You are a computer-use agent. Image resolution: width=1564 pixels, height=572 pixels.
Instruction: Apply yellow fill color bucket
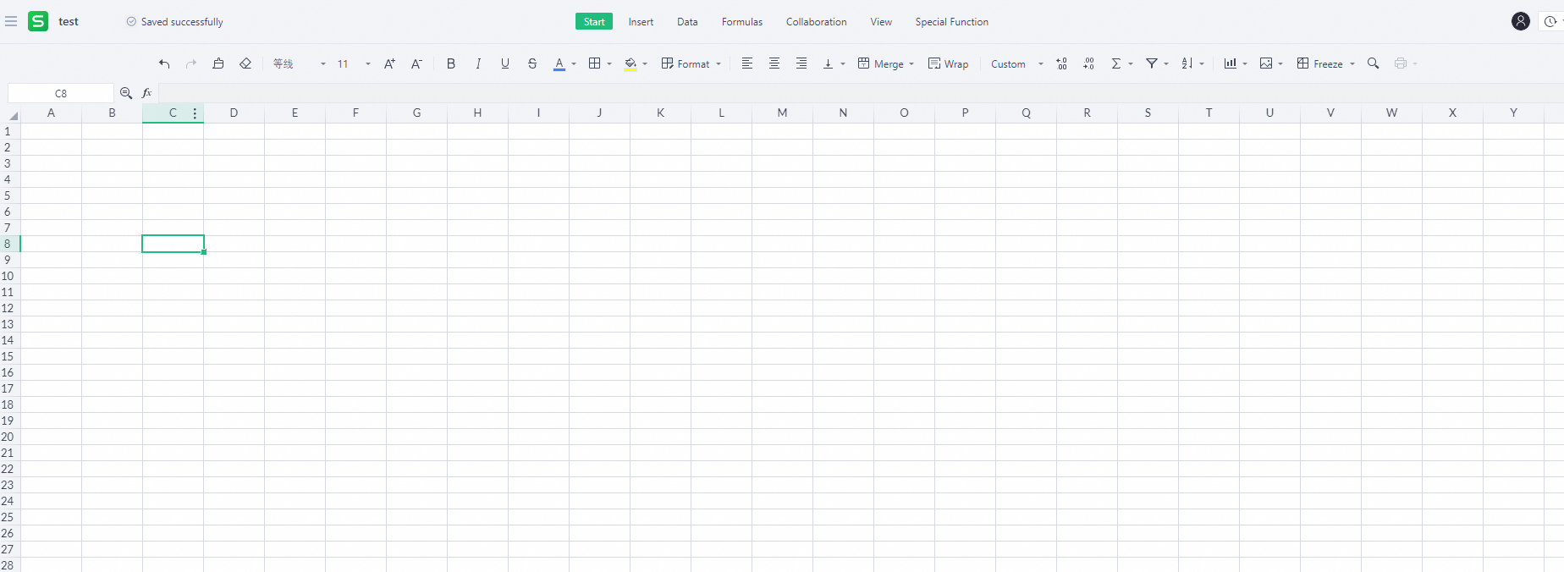click(x=631, y=63)
